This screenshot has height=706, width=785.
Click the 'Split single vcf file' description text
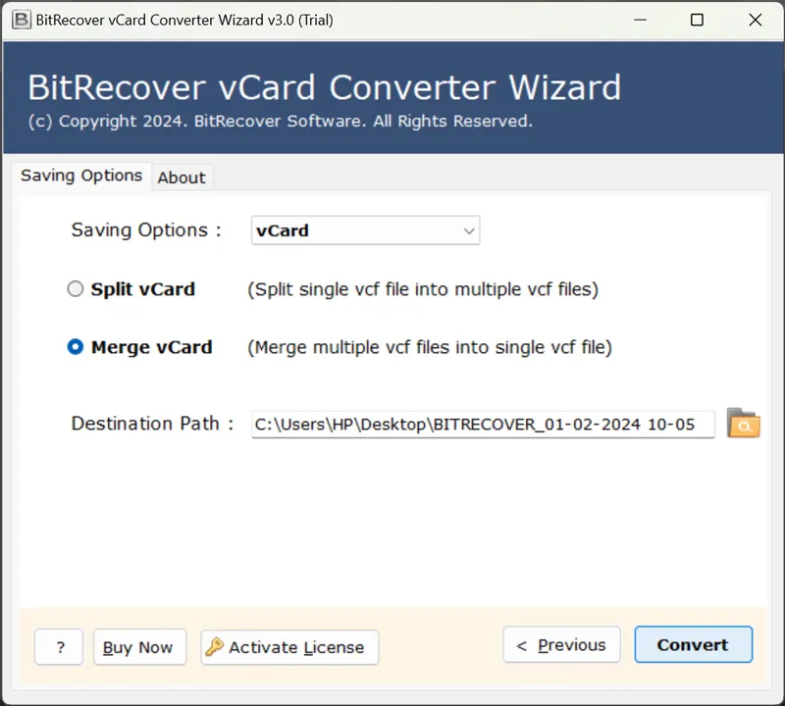tap(423, 289)
